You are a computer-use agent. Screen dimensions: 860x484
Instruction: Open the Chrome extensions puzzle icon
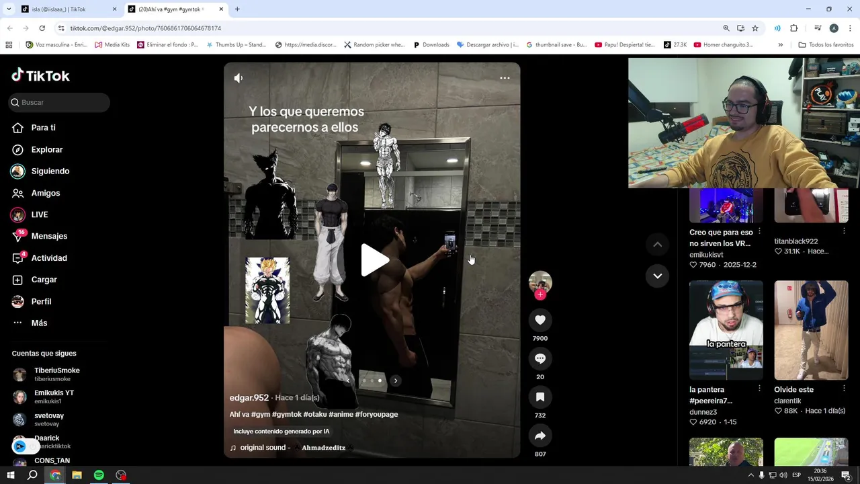click(x=794, y=28)
